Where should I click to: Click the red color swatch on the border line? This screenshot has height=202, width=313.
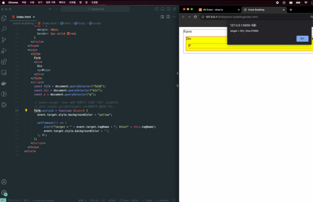tap(68, 33)
